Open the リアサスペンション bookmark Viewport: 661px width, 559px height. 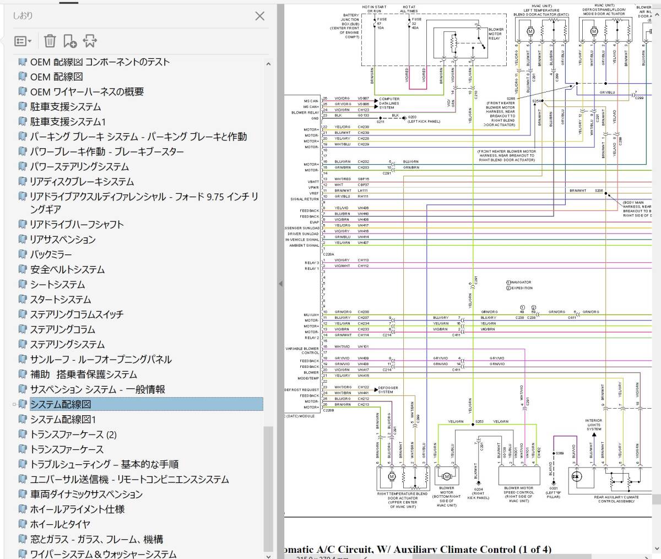[x=63, y=239]
